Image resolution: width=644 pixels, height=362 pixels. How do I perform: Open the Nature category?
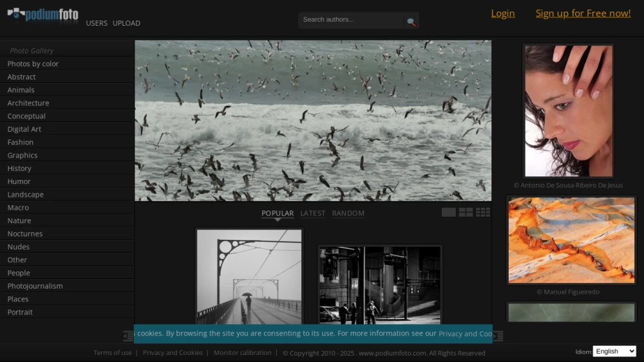click(67, 221)
